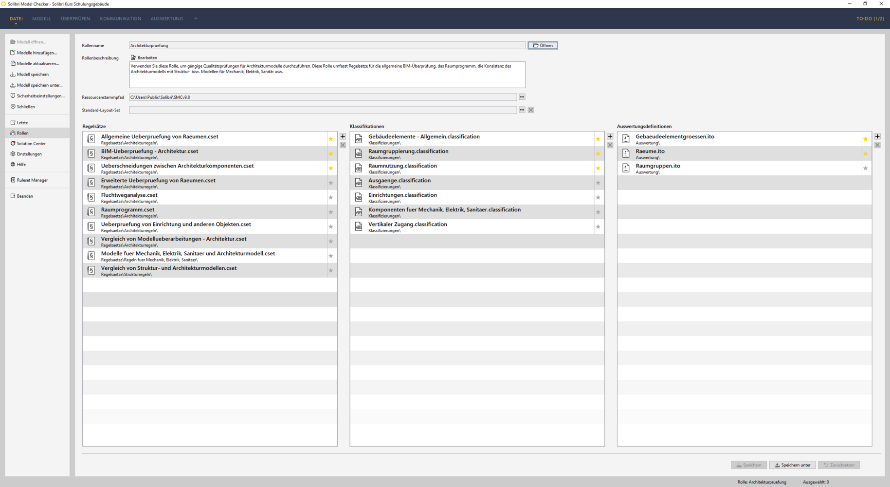Click the Öffnen button next to Rollenname
Screen dimensions: 890x487
coord(543,45)
